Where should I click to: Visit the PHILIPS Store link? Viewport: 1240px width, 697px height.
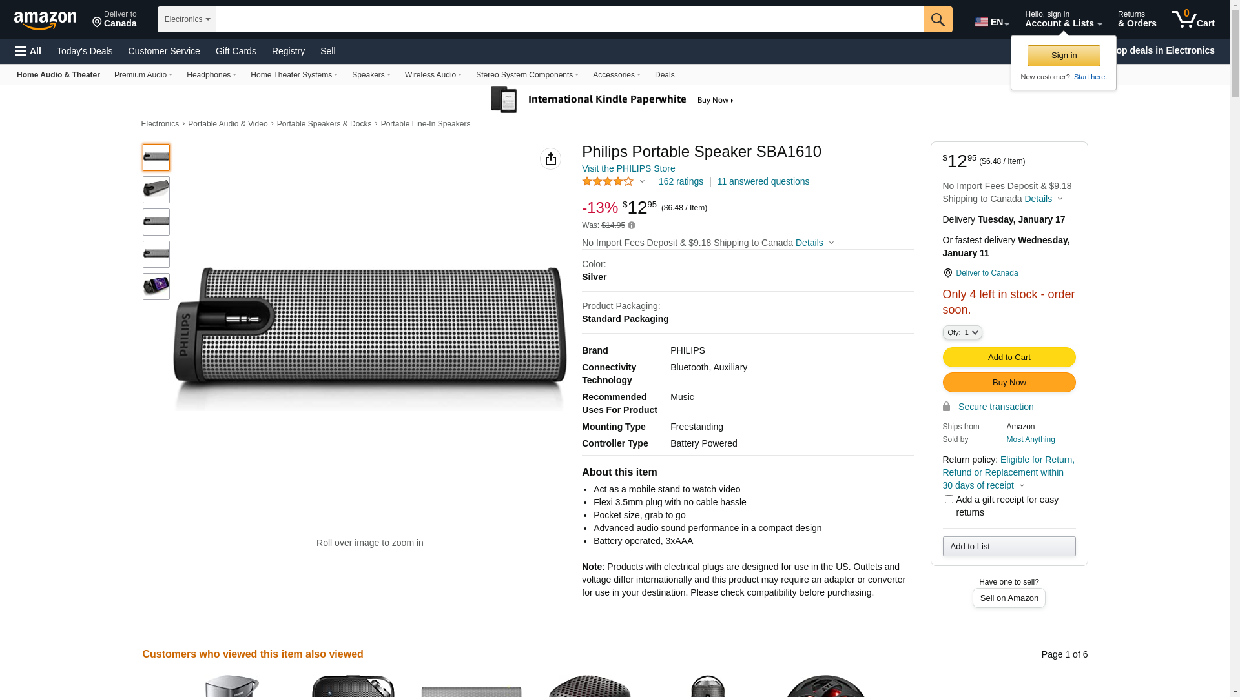pyautogui.click(x=628, y=168)
